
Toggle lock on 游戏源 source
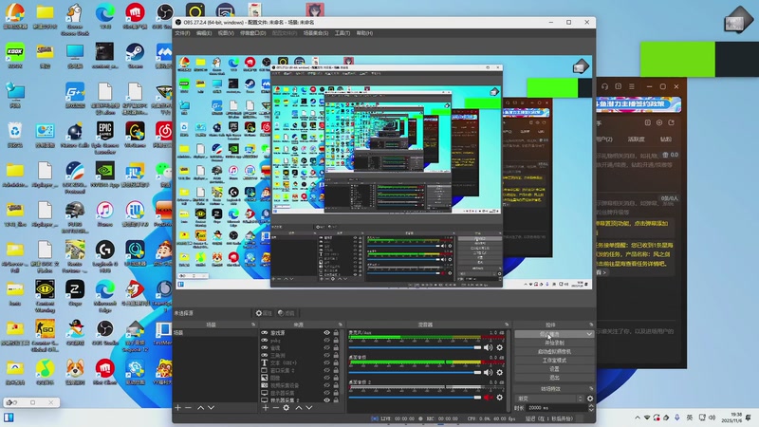pyautogui.click(x=336, y=333)
